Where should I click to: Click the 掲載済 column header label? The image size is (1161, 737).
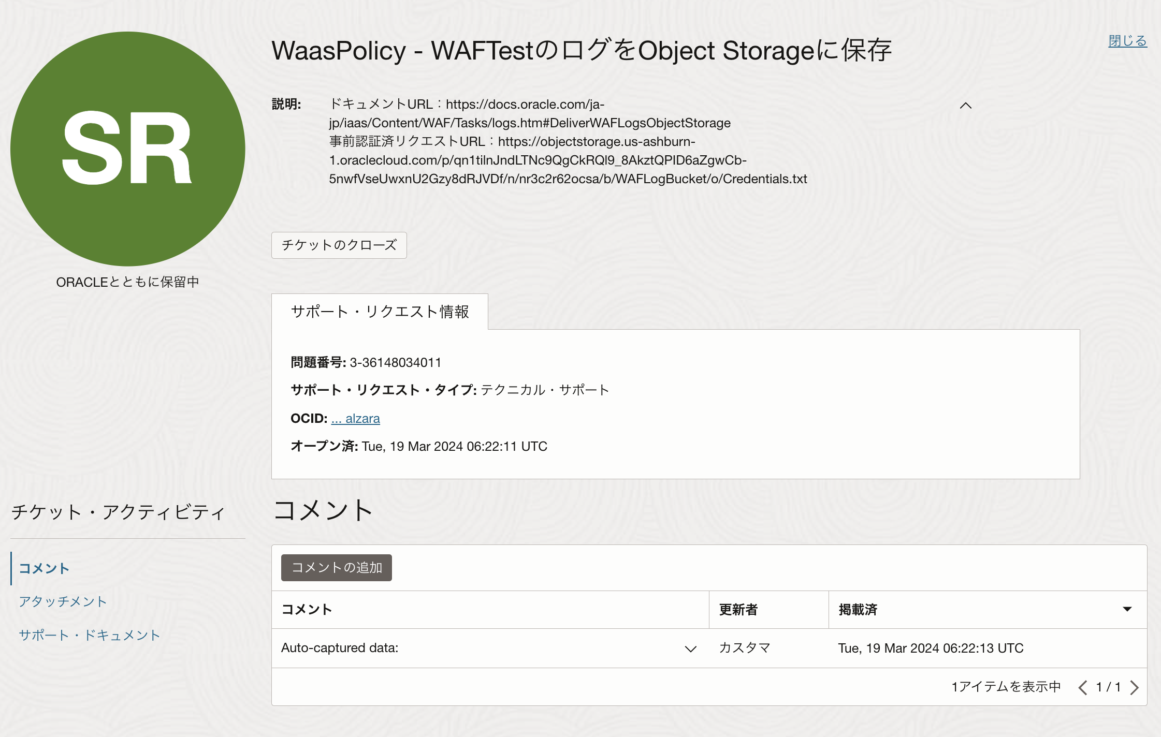pyautogui.click(x=858, y=610)
